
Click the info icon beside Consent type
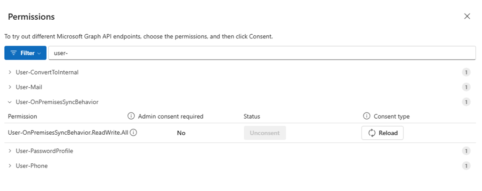click(367, 116)
